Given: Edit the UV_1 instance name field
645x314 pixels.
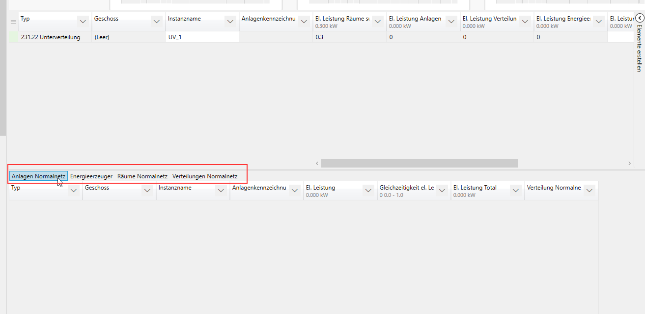Looking at the screenshot, I should click(x=202, y=37).
